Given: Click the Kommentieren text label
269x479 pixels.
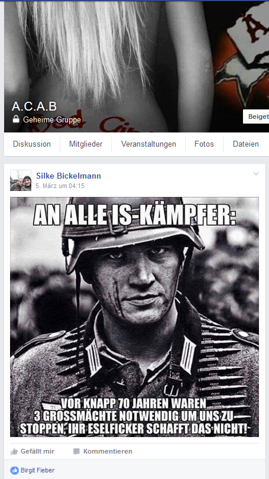Looking at the screenshot, I should click(x=108, y=452).
